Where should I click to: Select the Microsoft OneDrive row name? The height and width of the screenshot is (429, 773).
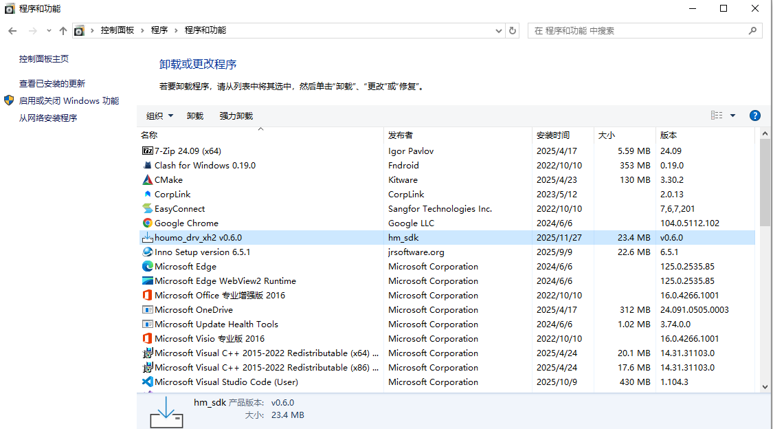click(x=194, y=309)
